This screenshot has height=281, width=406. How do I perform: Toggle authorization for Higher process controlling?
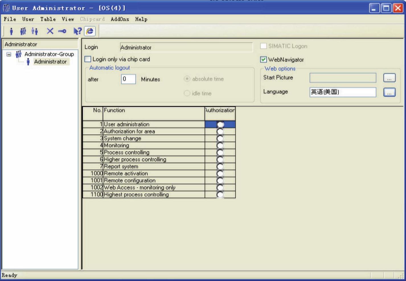220,159
